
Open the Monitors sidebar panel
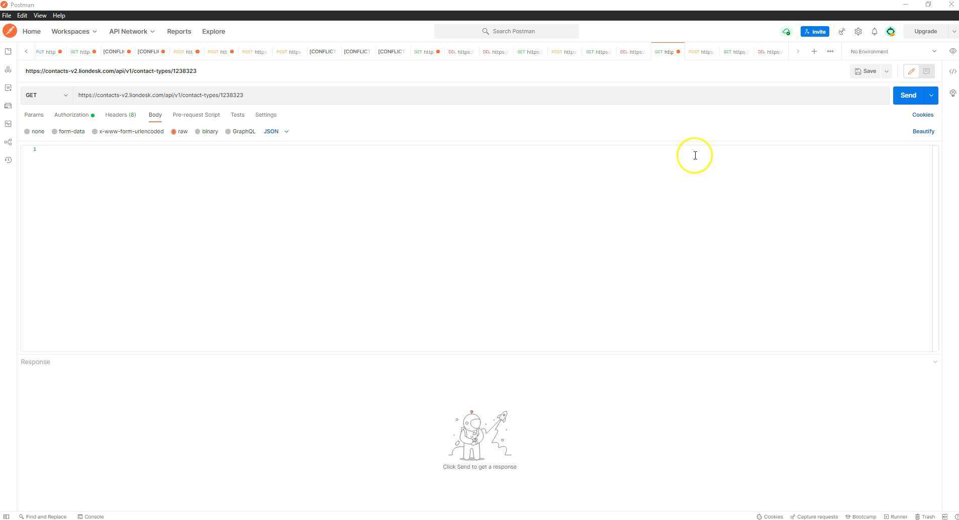(x=8, y=124)
